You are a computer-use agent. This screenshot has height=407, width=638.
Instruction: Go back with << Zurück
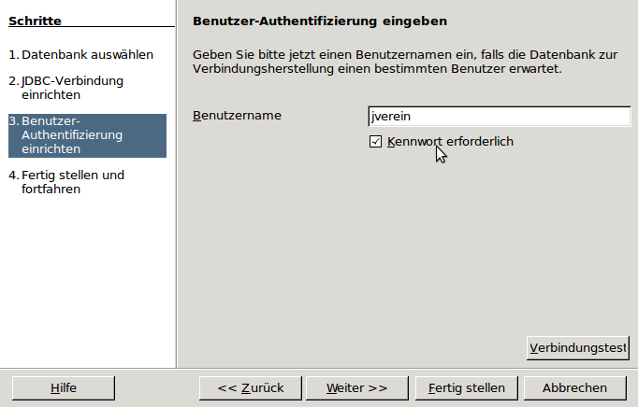click(x=250, y=387)
